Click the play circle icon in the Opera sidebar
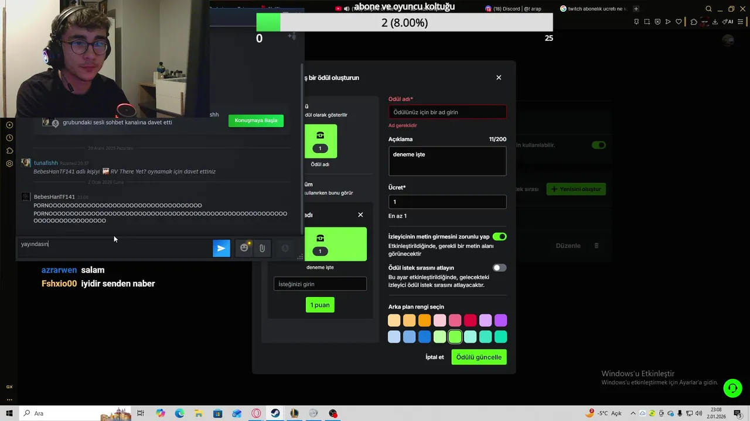This screenshot has width=750, height=421. [9, 125]
